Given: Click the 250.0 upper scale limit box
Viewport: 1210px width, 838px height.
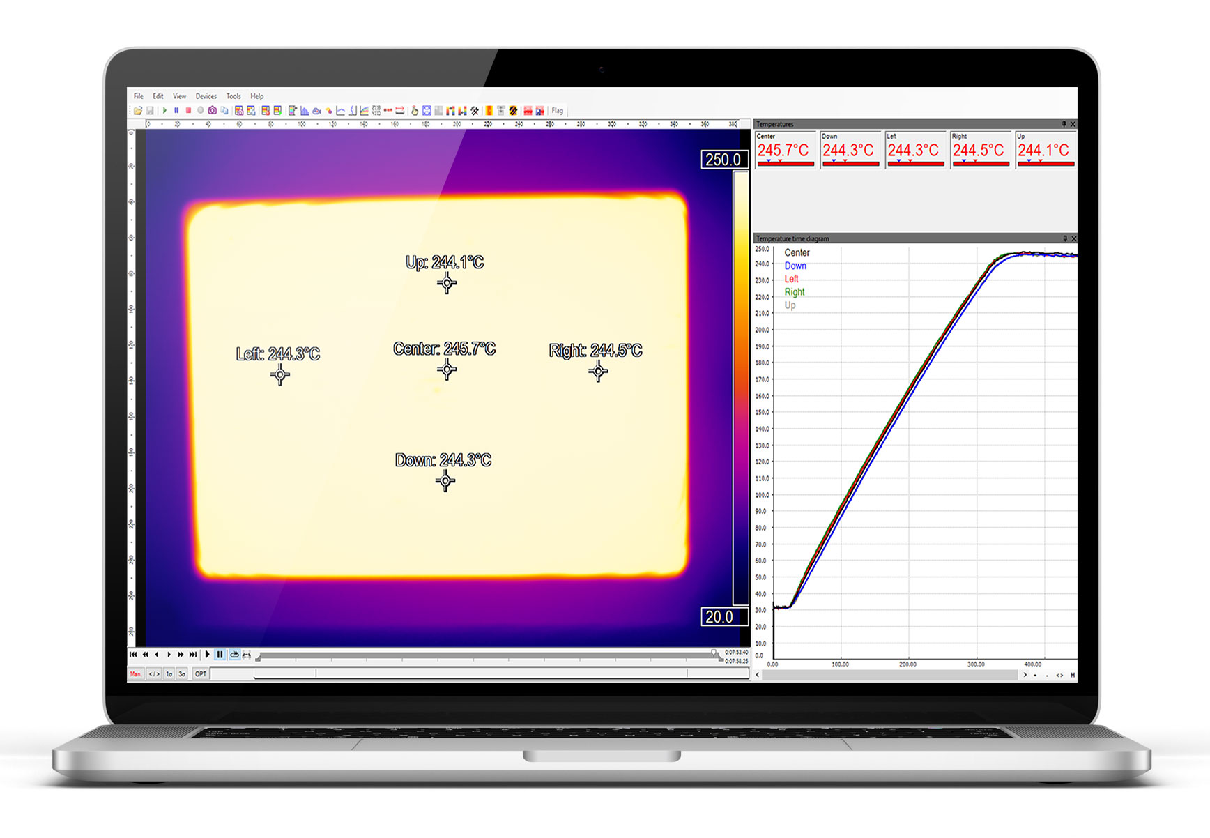Looking at the screenshot, I should (723, 160).
